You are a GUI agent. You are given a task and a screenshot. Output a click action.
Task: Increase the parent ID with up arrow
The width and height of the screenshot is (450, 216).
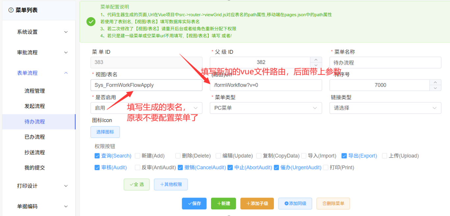pos(316,60)
